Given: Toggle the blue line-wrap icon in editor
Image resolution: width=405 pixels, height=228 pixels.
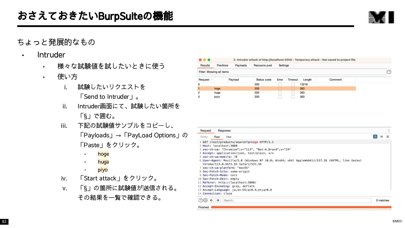Looking at the screenshot, I should 375,137.
